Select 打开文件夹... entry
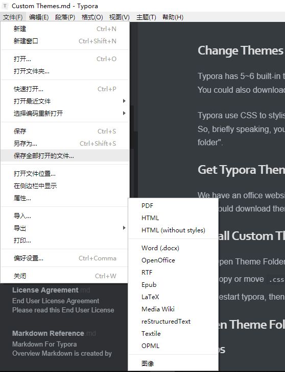Image resolution: width=285 pixels, height=372 pixels. coord(65,71)
